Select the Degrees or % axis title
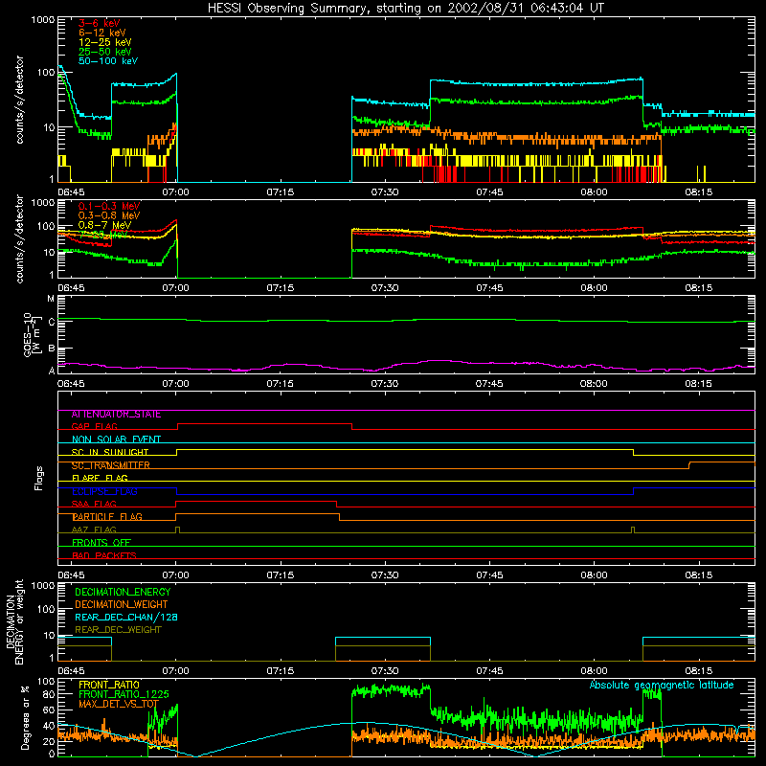This screenshot has width=766, height=766. [25, 717]
